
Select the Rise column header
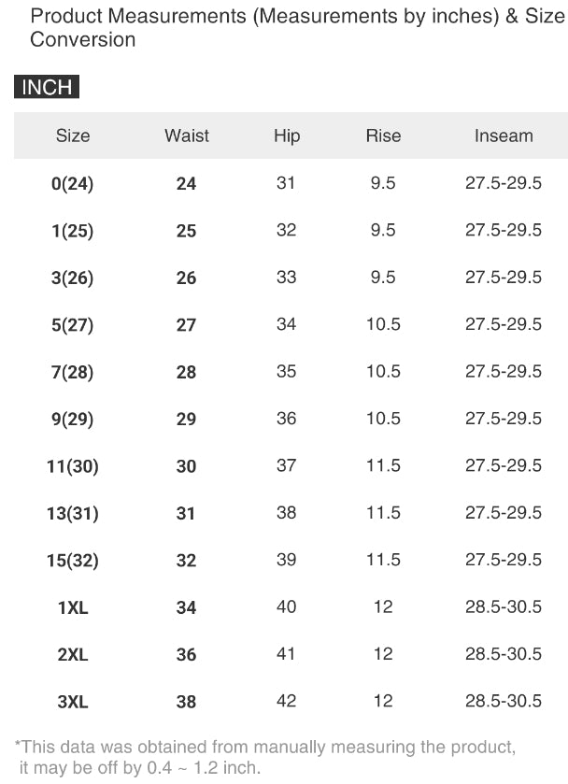pyautogui.click(x=383, y=135)
